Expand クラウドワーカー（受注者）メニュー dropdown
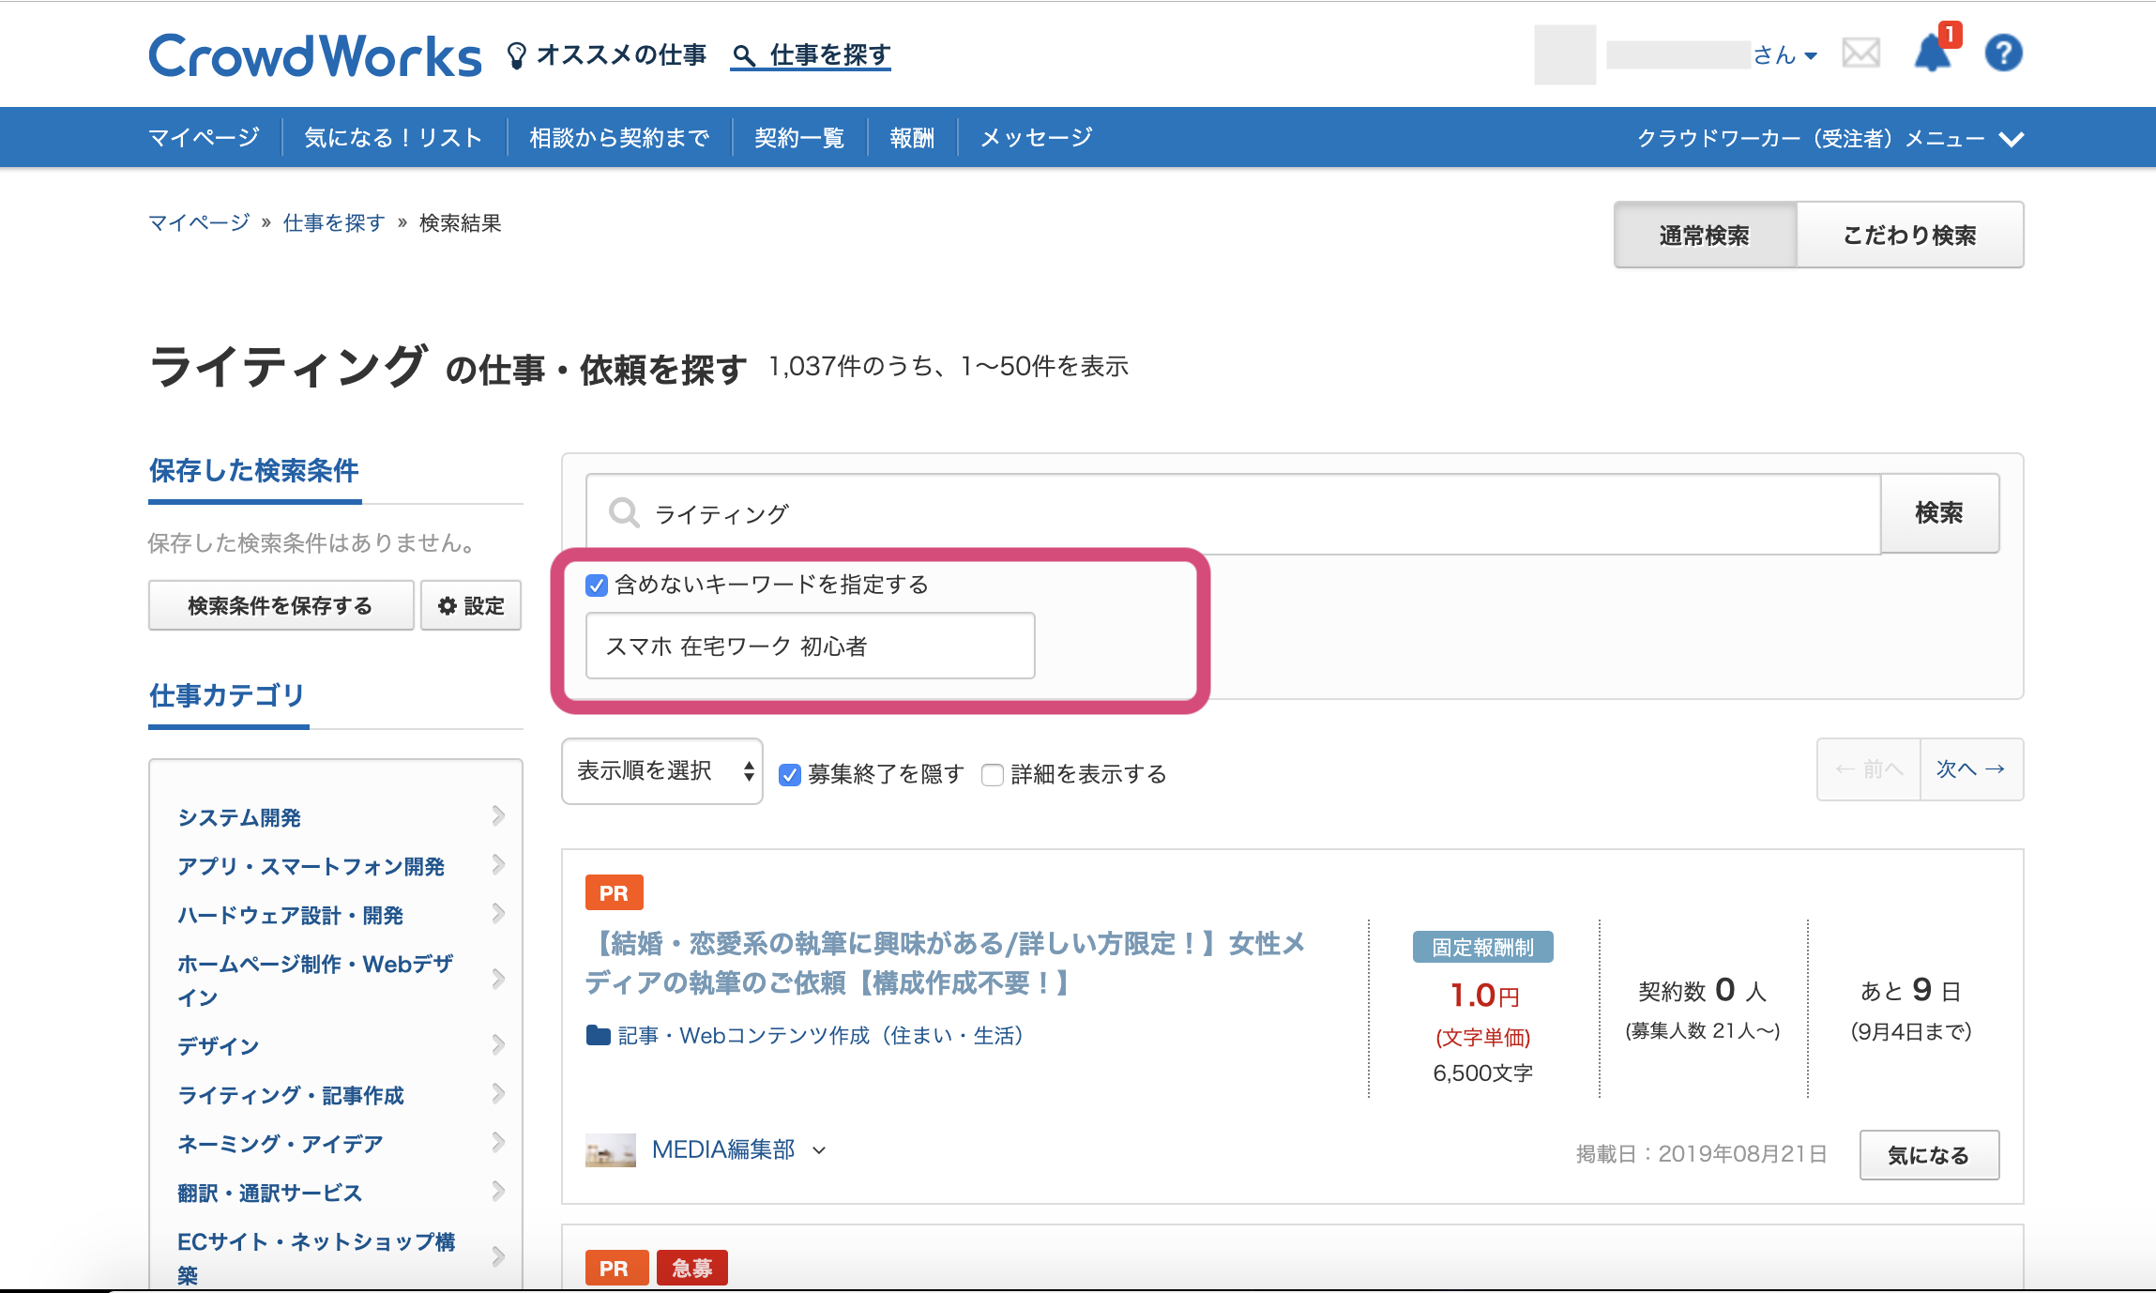 pos(1829,139)
